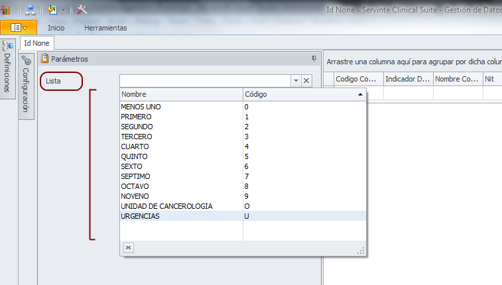This screenshot has height=285, width=502.
Task: Switch to the Inicio ribbon tab
Action: (56, 28)
